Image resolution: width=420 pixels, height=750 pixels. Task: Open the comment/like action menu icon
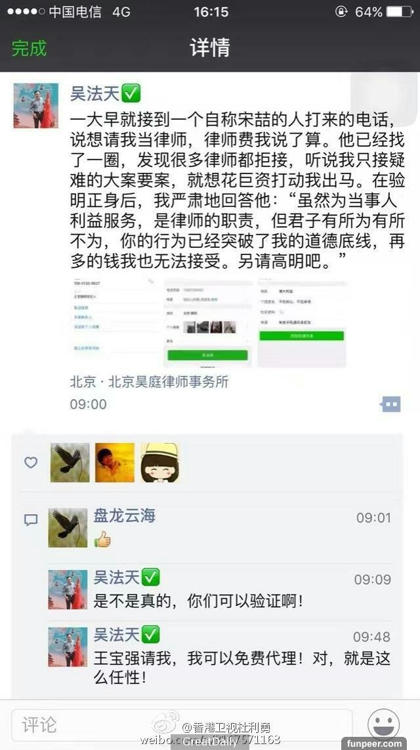(x=390, y=404)
